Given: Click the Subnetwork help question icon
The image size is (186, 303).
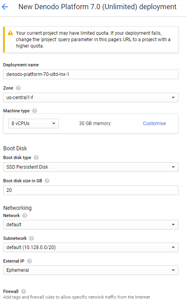Looking at the screenshot, I should [31, 239].
